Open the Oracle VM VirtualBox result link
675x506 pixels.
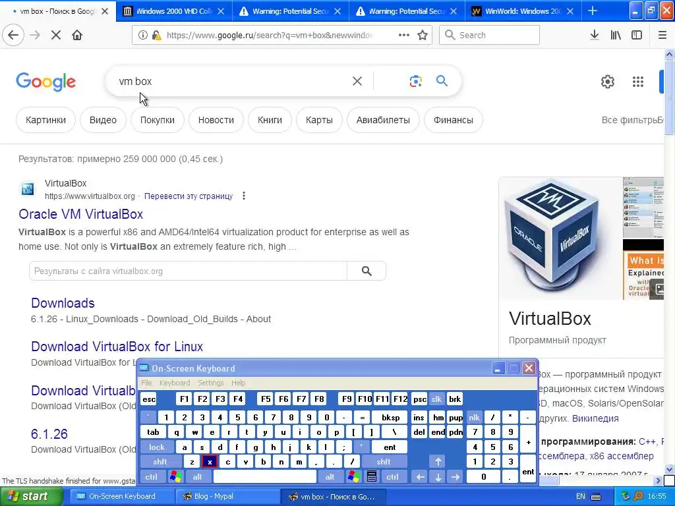coord(81,214)
